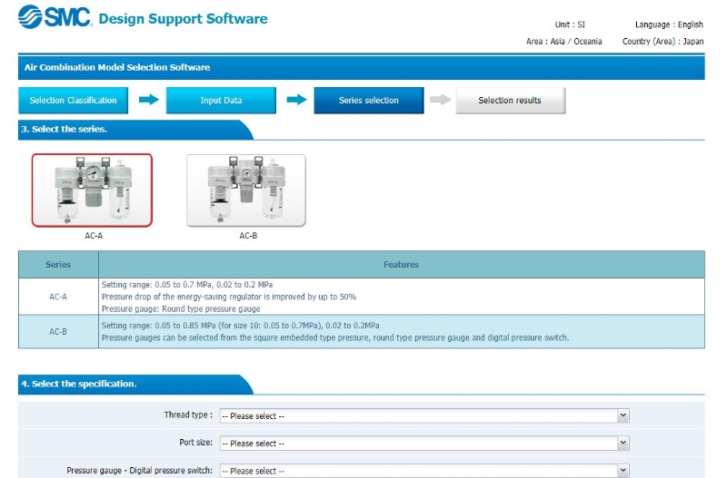Open the Thread type dropdown
This screenshot has height=478, width=727.
pos(424,415)
